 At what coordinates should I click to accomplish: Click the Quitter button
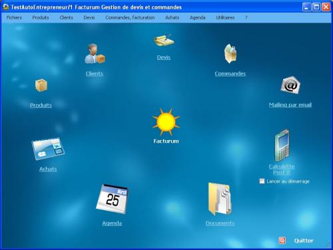(x=304, y=241)
